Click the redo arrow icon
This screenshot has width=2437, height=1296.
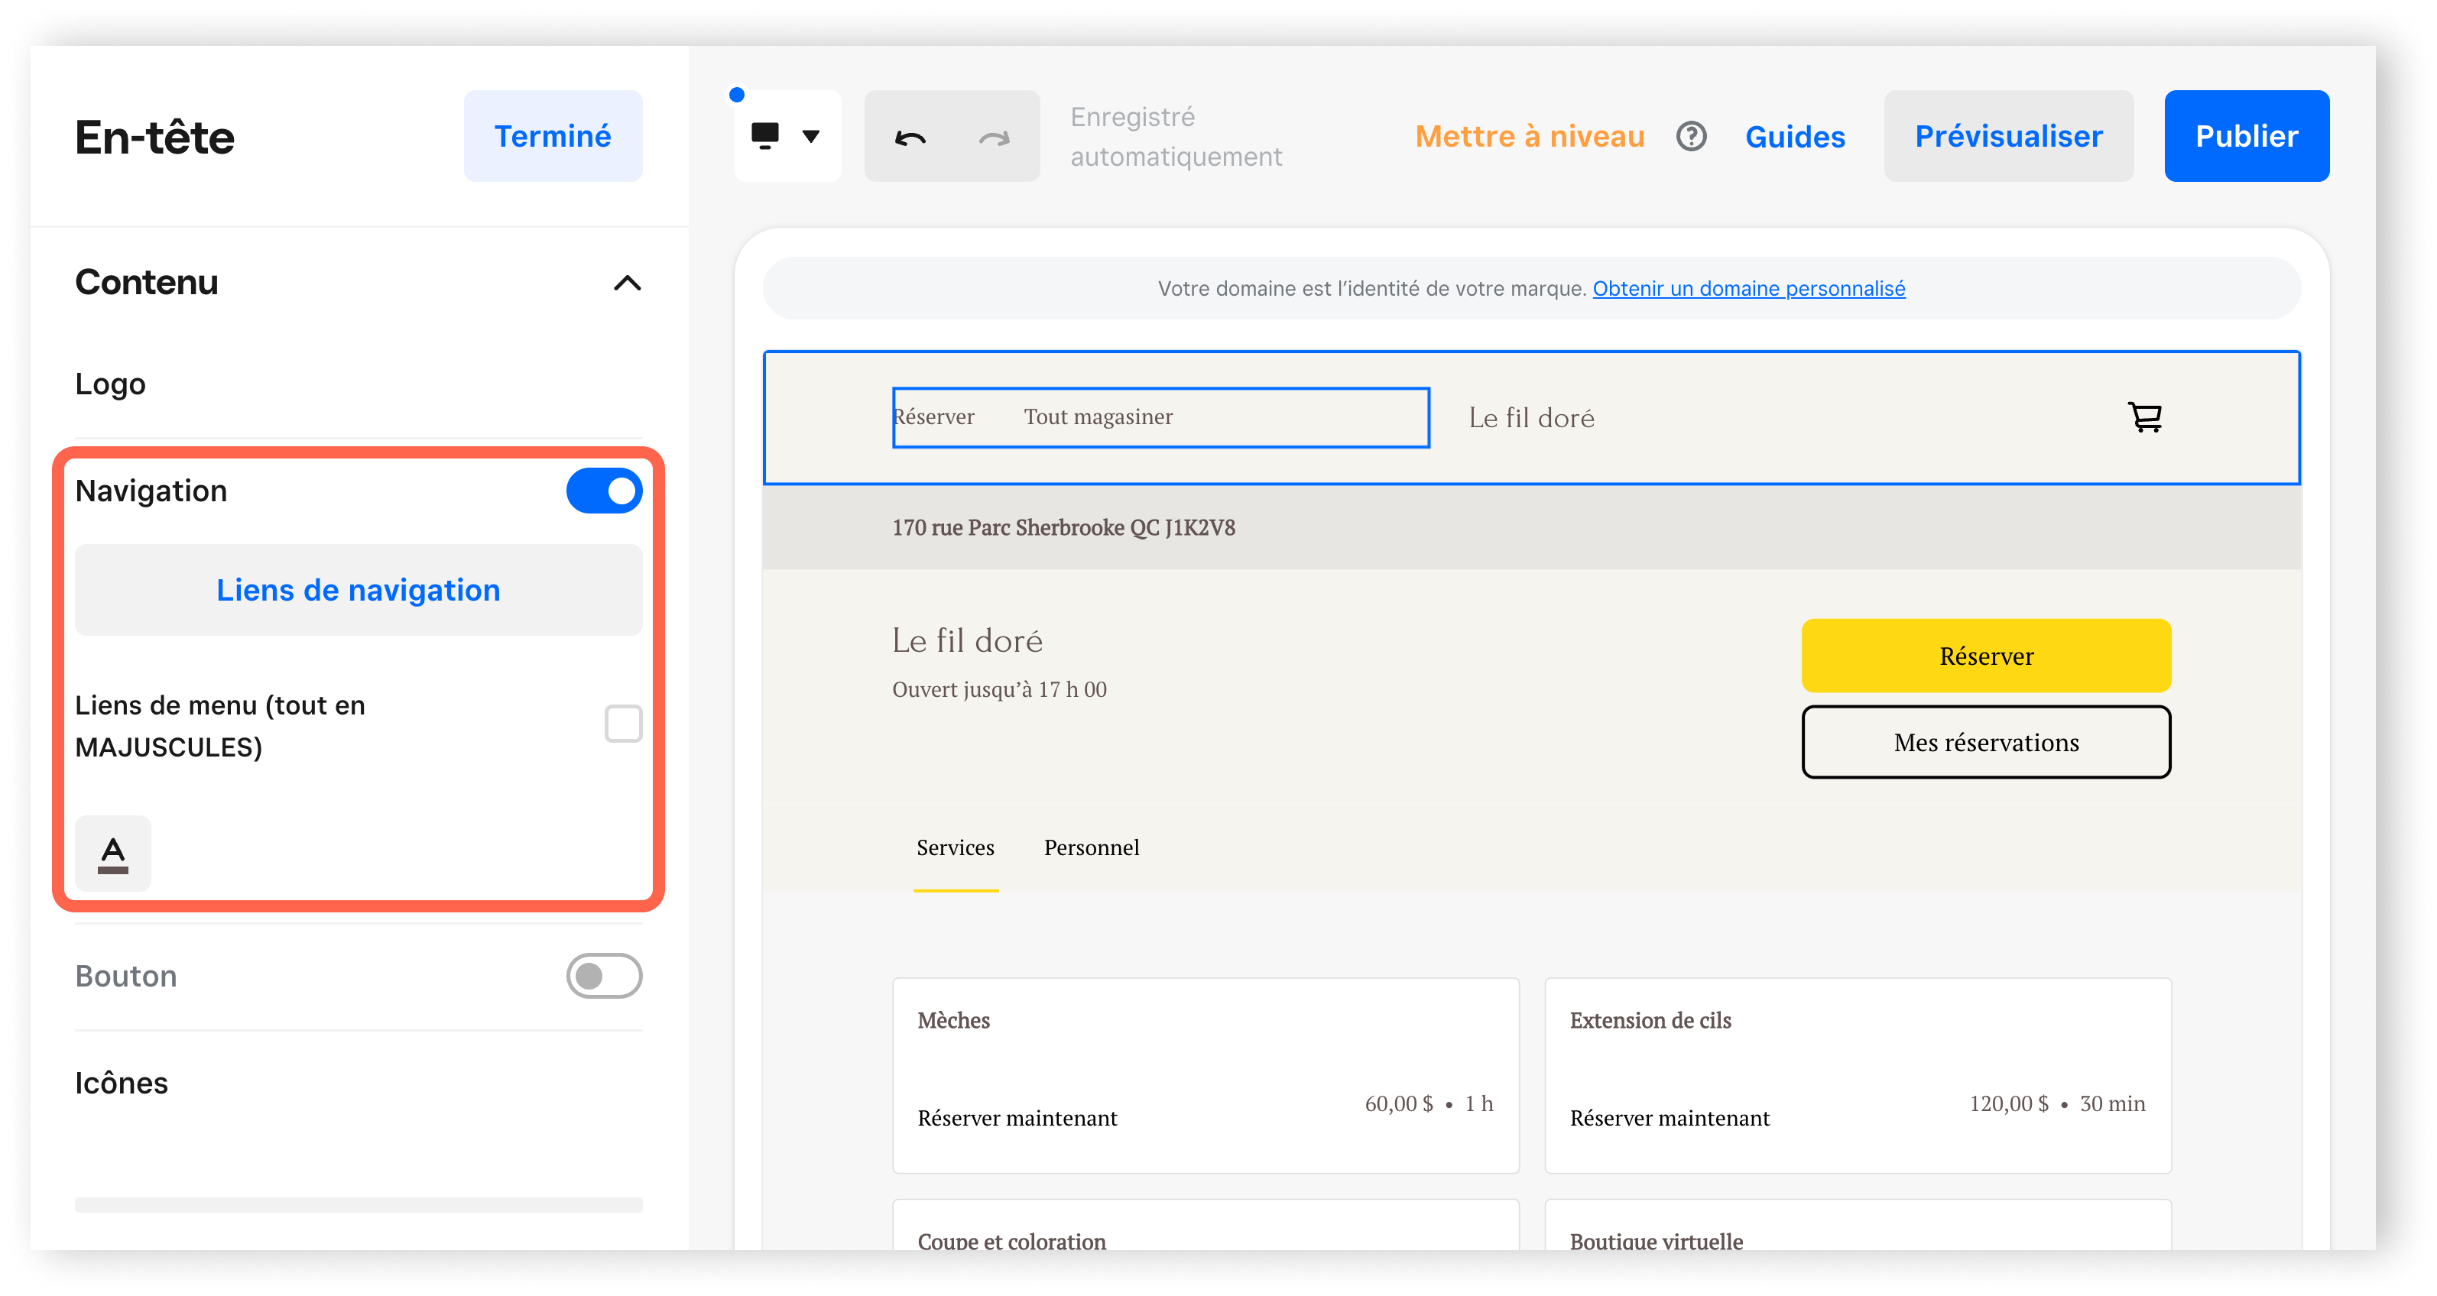995,137
